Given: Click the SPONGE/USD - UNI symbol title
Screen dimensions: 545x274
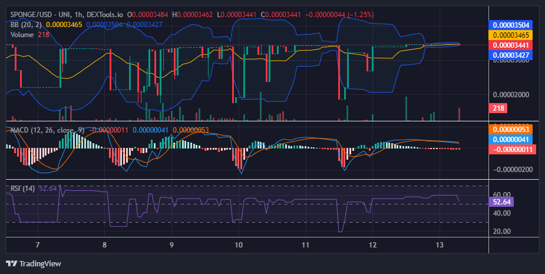Looking at the screenshot, I should pos(42,15).
